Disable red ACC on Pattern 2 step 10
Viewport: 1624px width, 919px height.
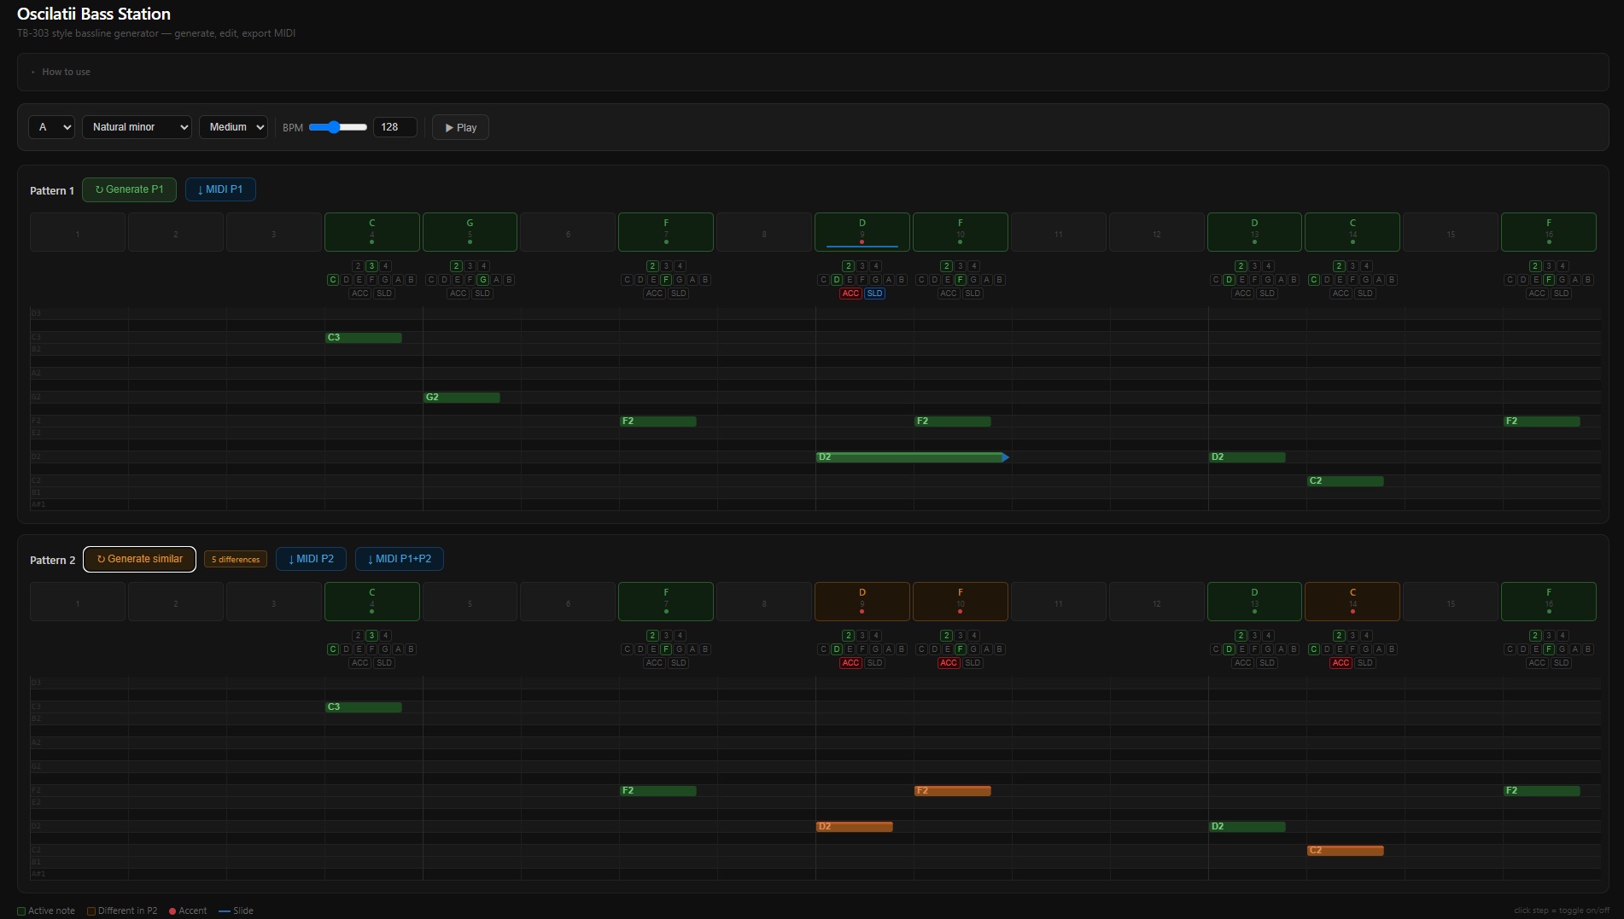[949, 663]
